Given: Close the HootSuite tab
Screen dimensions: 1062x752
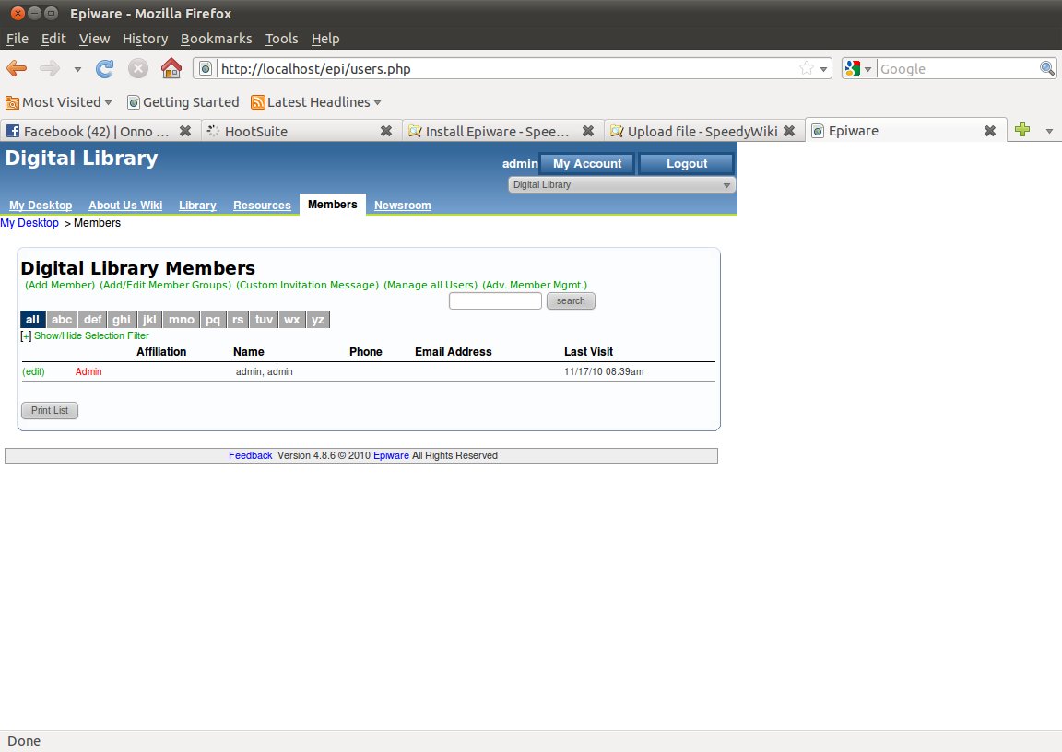Looking at the screenshot, I should [x=386, y=131].
